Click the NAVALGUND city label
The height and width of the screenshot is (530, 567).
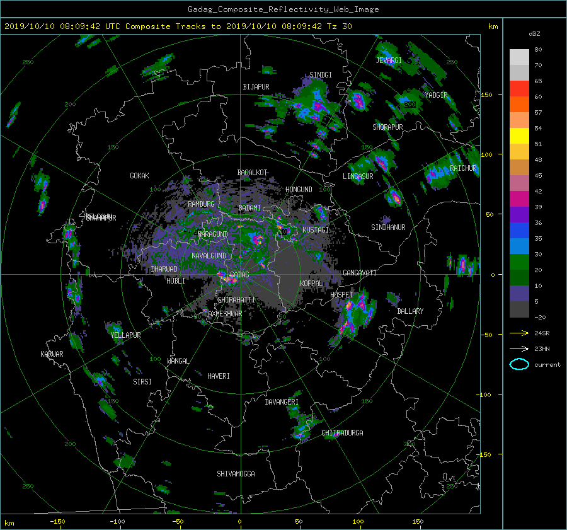click(x=209, y=256)
